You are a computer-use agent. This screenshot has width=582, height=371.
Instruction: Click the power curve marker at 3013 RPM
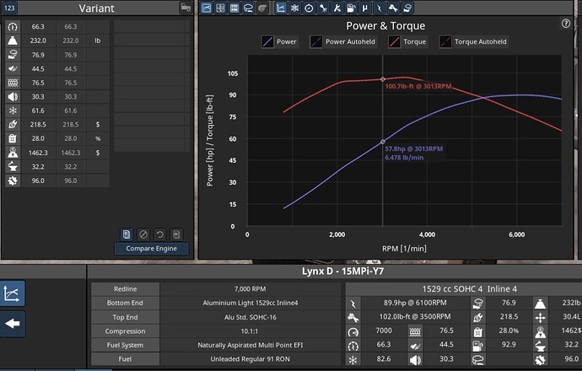tap(383, 142)
